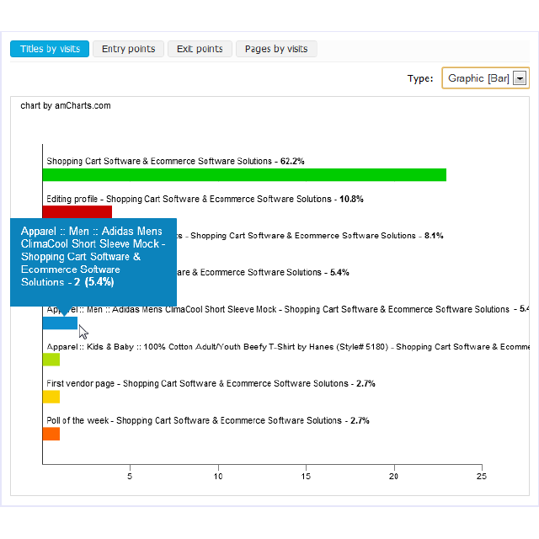
Task: Open the Entry points tab
Action: point(128,49)
